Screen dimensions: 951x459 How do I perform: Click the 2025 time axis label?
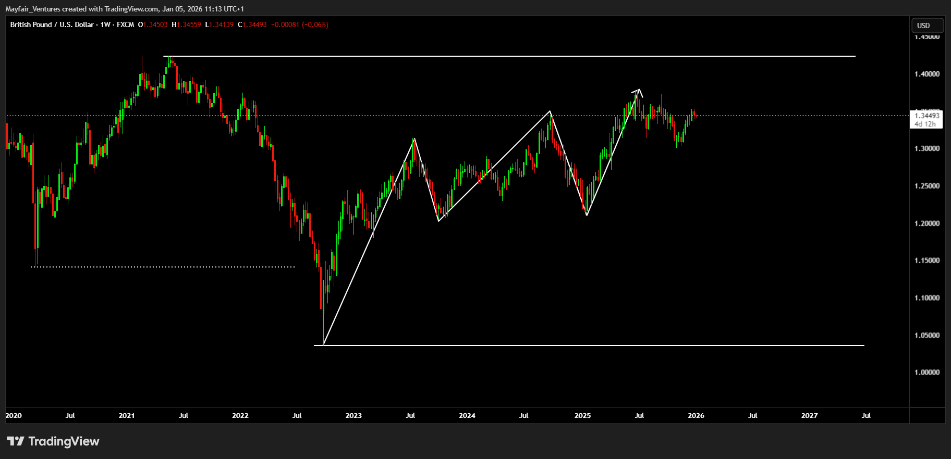(582, 415)
